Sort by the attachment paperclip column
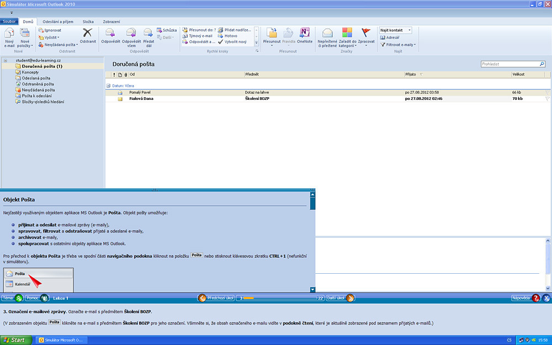This screenshot has width=552, height=345. [126, 75]
